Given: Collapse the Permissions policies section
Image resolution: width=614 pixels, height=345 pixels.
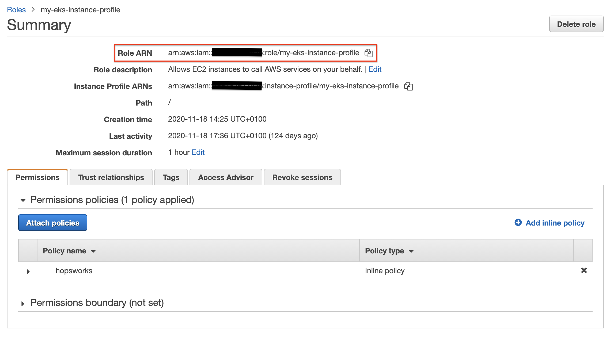Looking at the screenshot, I should (x=23, y=200).
